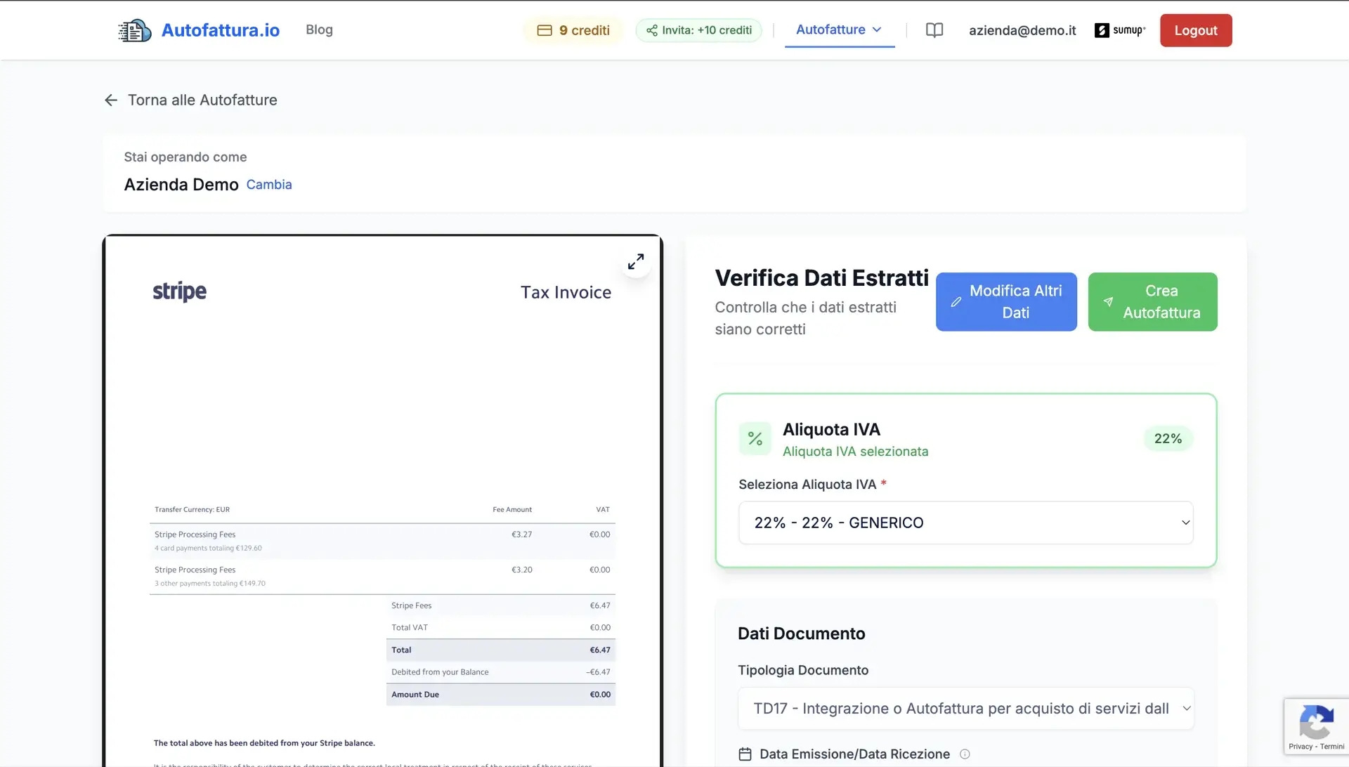Click the reCAPTCHA badge icon

[x=1317, y=721]
